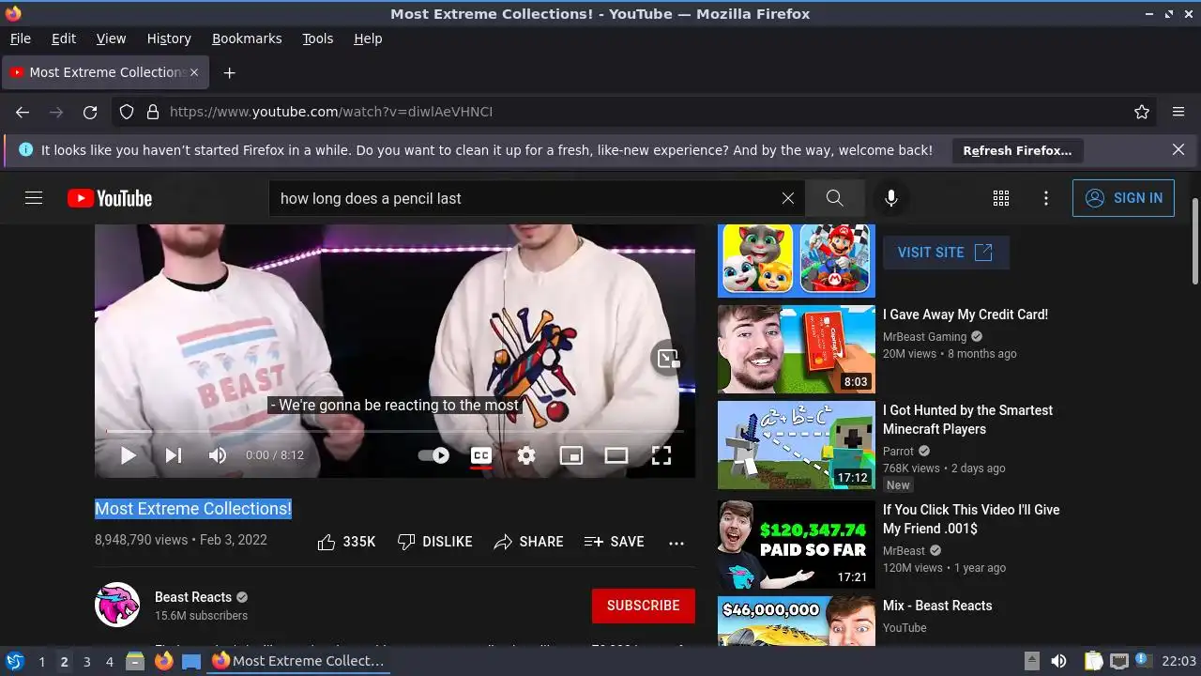Go back one page
Screen dimensions: 1201x676
point(23,112)
